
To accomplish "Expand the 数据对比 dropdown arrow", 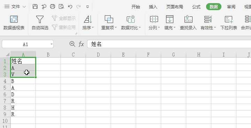I will pos(140,28).
